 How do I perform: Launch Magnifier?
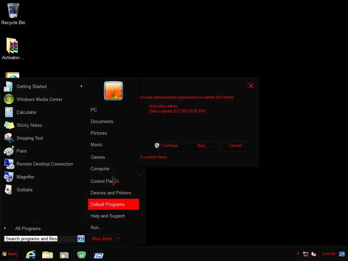pos(43,177)
